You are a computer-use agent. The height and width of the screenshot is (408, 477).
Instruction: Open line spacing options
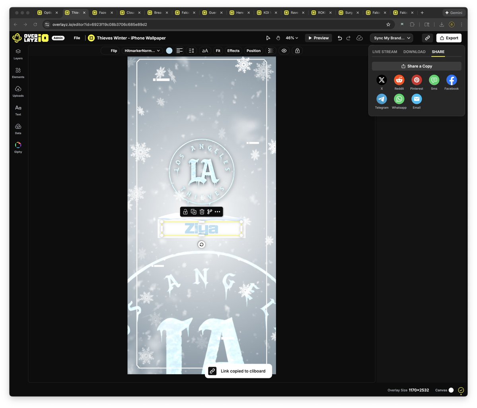191,51
